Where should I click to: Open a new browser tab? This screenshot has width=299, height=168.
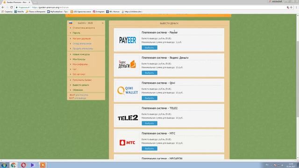35,2
